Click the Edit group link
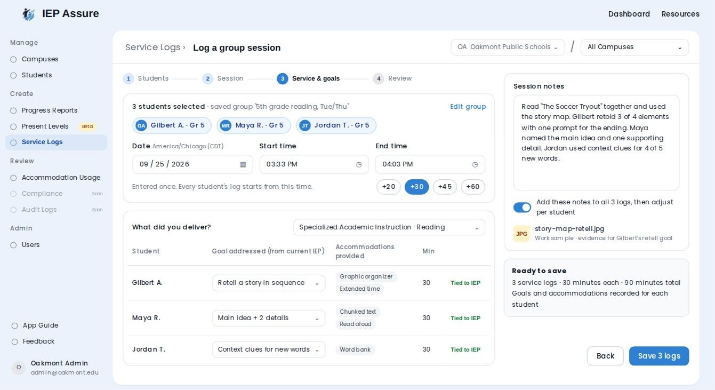The height and width of the screenshot is (390, 715). pyautogui.click(x=468, y=107)
